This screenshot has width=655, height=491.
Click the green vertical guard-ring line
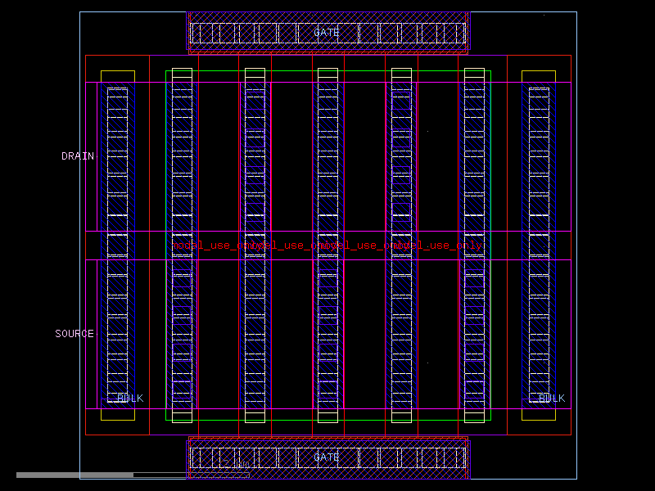[168, 245]
